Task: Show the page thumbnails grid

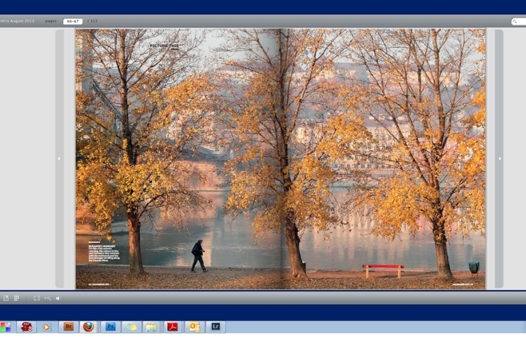Action: click(x=16, y=298)
